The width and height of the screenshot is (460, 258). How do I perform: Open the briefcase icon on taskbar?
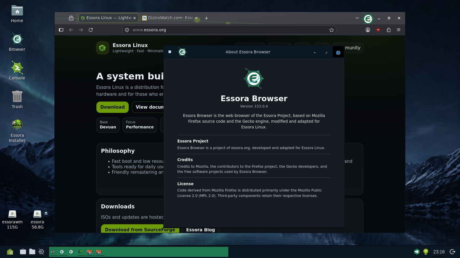[x=23, y=252]
